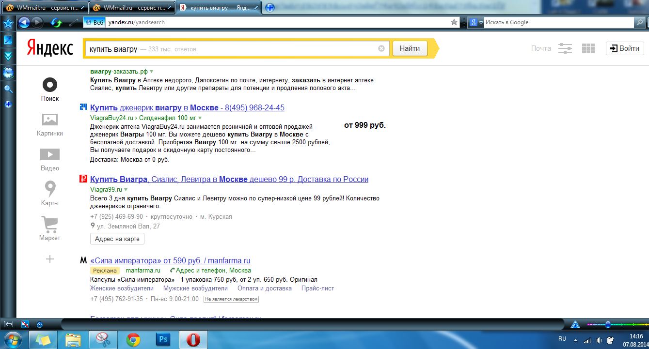Add a panel with sidebar plus icon
Image resolution: width=649 pixels, height=349 pixels.
(8, 104)
